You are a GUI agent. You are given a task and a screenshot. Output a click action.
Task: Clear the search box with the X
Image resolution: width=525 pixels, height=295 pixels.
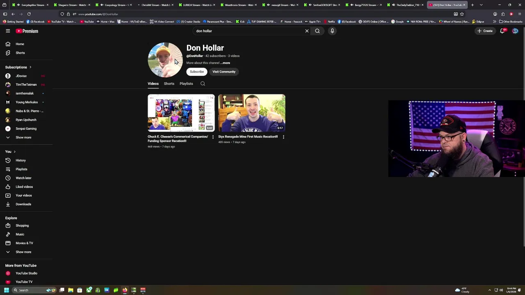[x=307, y=31]
